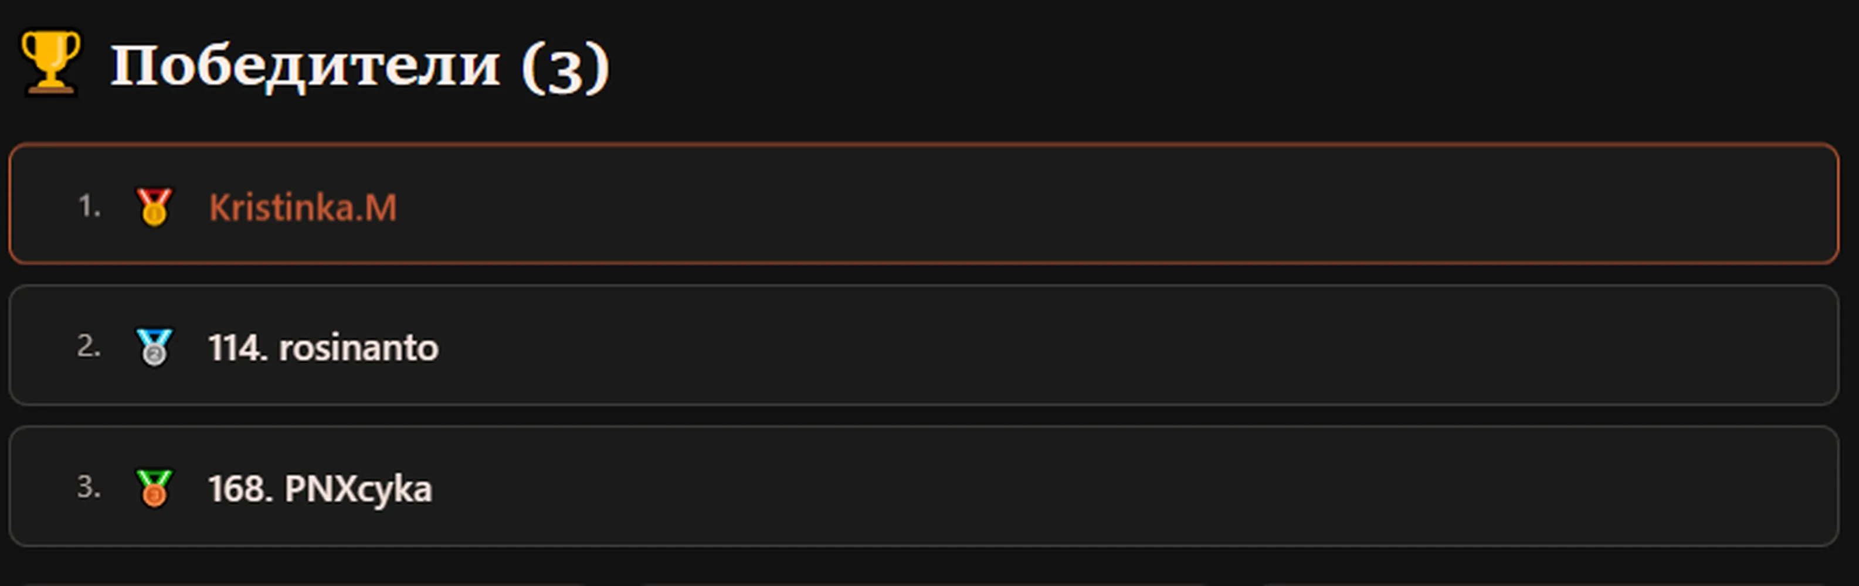Click the silver second-place medal icon
1859x586 pixels.
(x=154, y=347)
